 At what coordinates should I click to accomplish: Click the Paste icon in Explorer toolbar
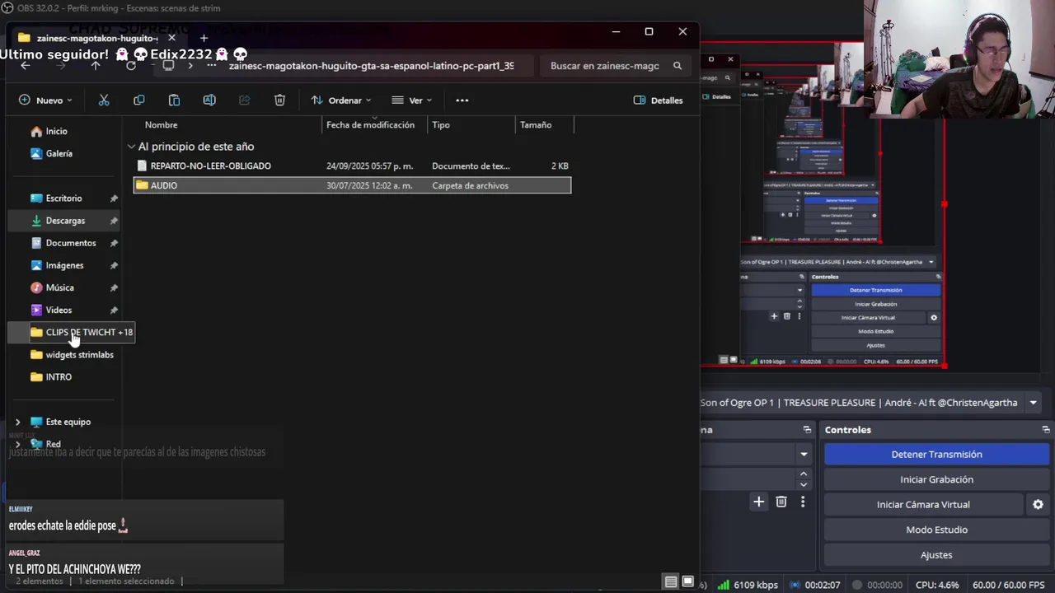174,100
